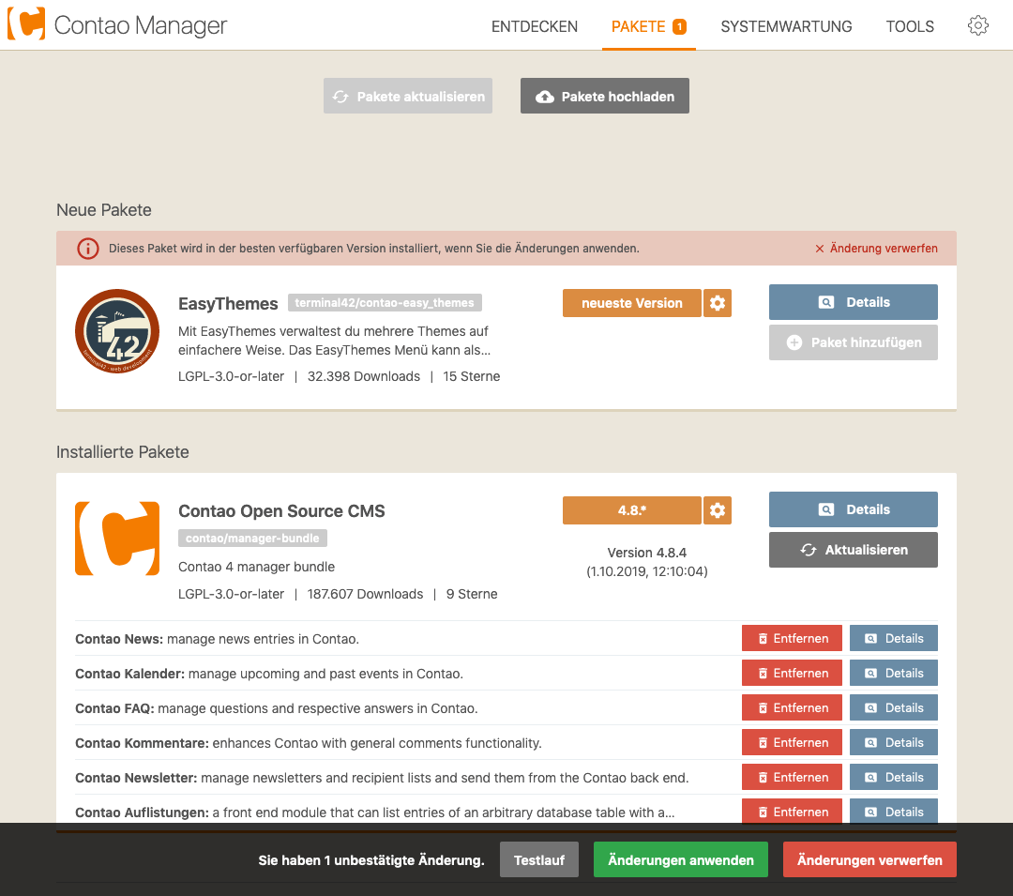Viewport: 1013px width, 896px height.
Task: Click the contao/manager-bundle package tag
Action: (x=252, y=539)
